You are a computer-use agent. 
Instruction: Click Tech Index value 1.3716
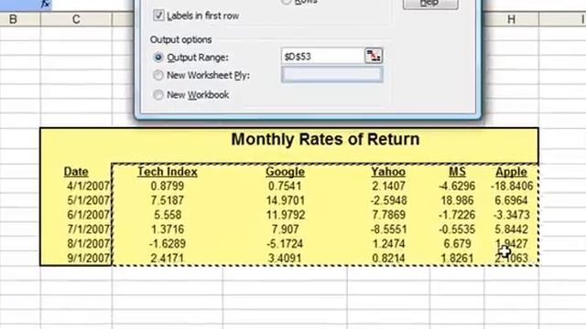168,229
